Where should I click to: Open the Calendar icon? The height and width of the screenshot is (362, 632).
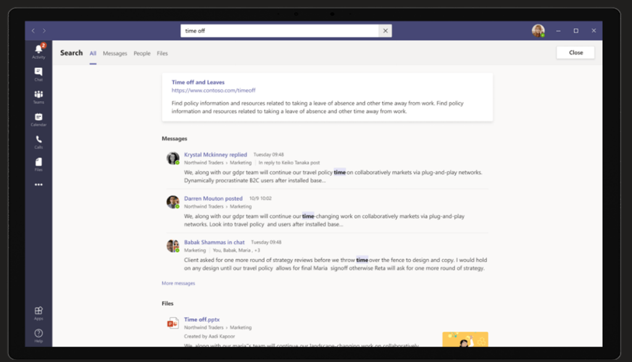[38, 118]
